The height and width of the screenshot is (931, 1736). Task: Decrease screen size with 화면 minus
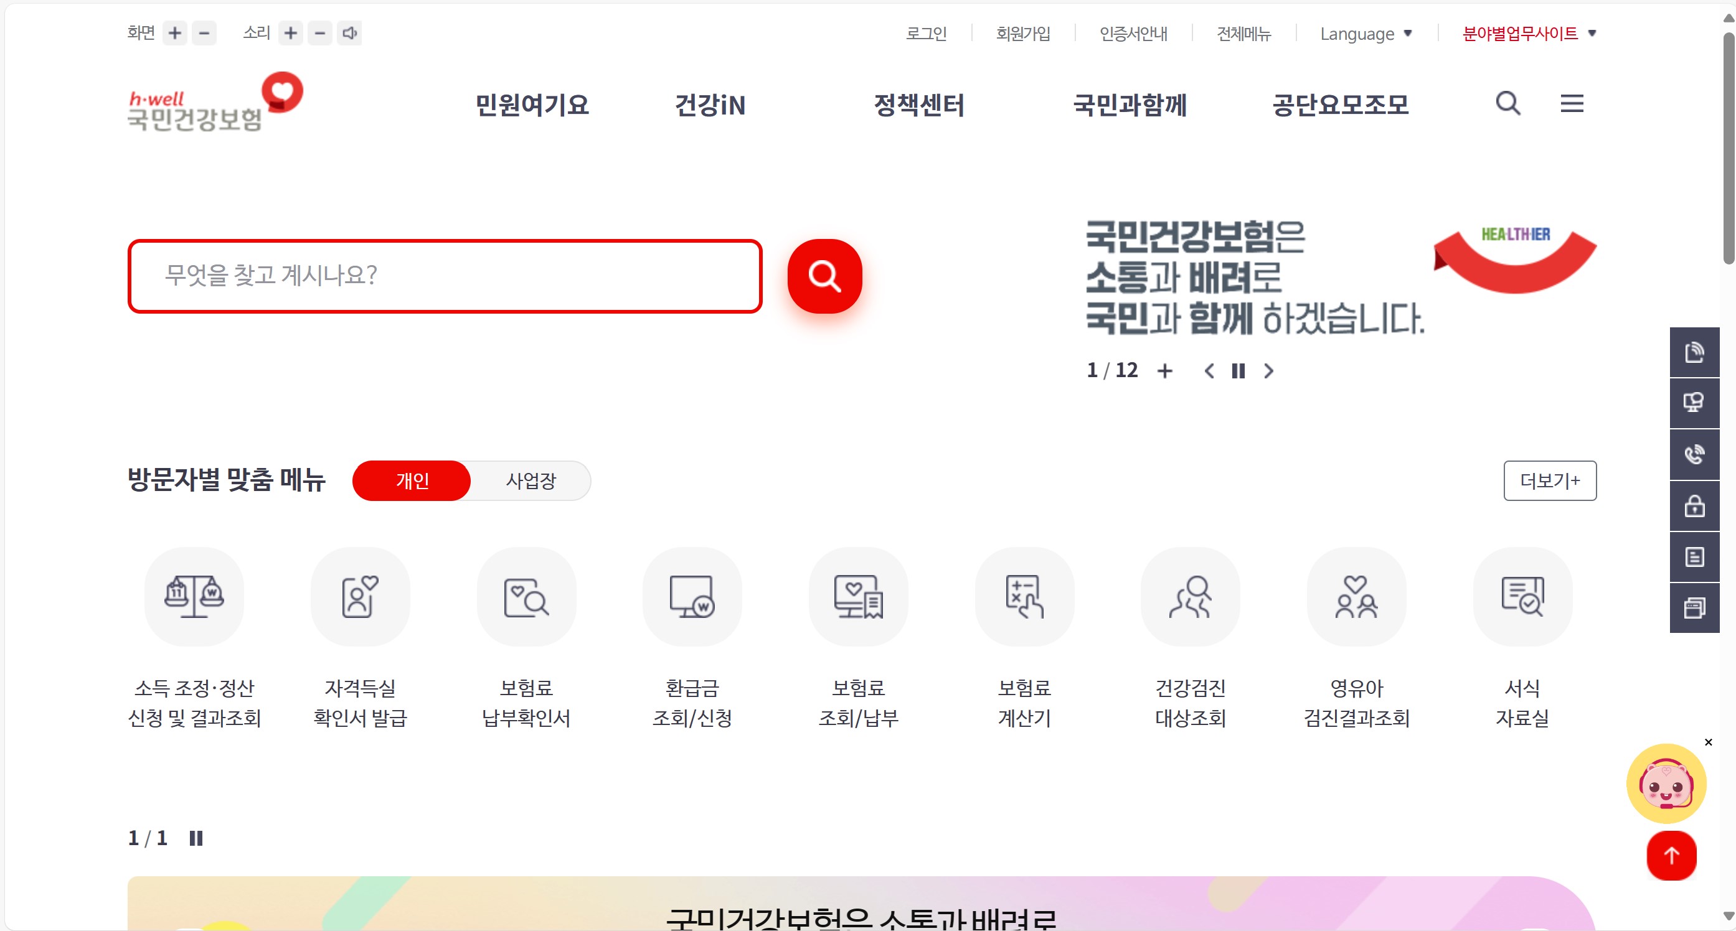(x=204, y=32)
